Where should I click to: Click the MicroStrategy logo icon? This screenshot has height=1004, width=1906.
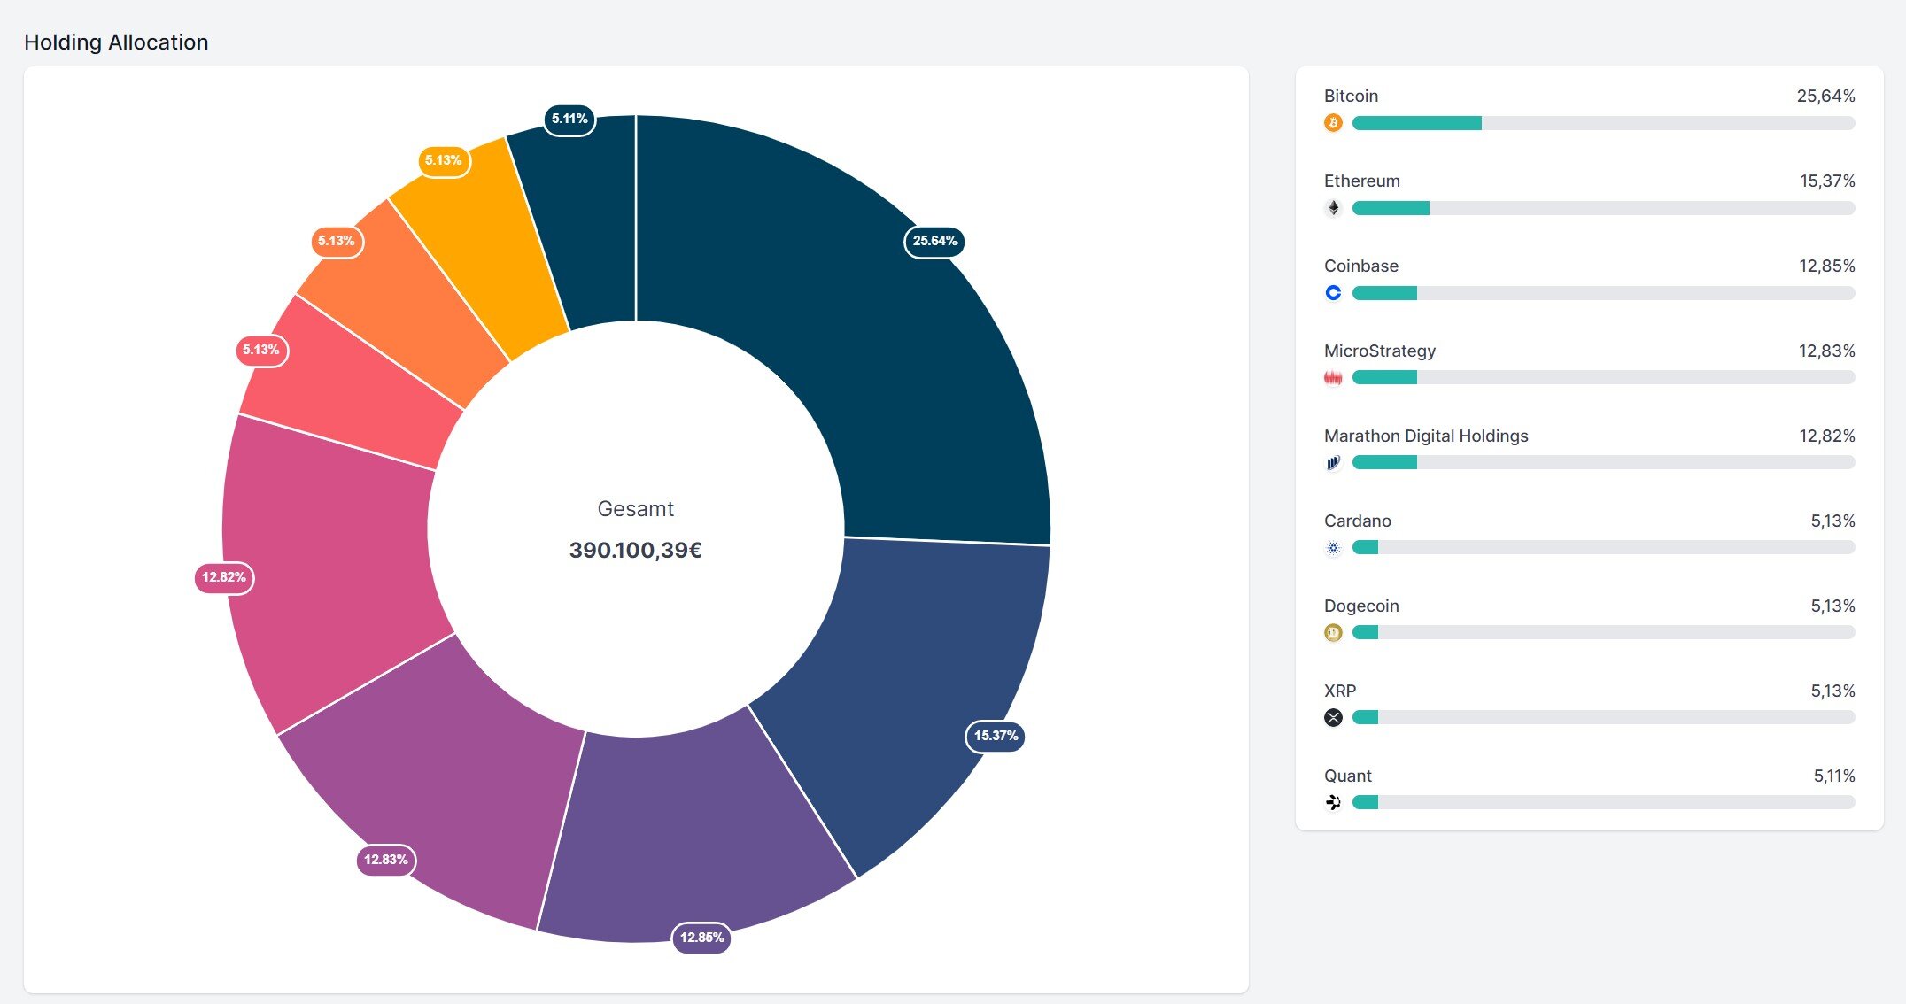click(x=1333, y=378)
